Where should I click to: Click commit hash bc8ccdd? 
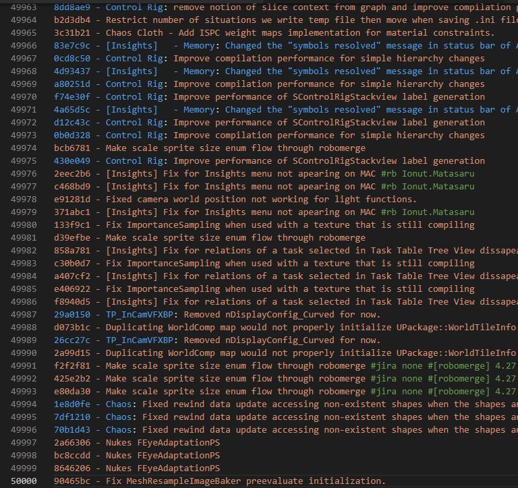(72, 456)
